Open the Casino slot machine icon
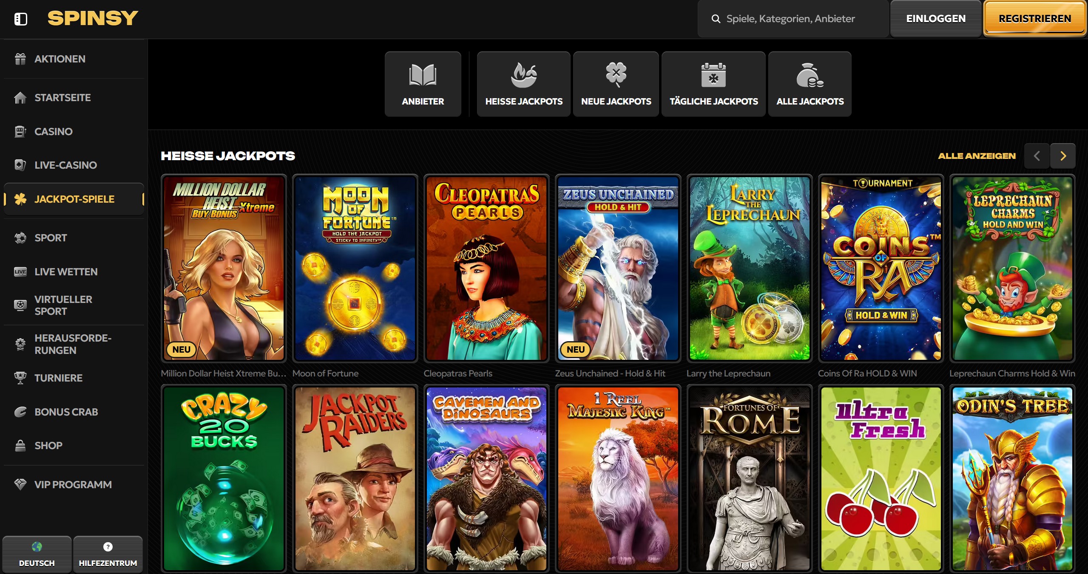Viewport: 1088px width, 574px height. tap(20, 132)
